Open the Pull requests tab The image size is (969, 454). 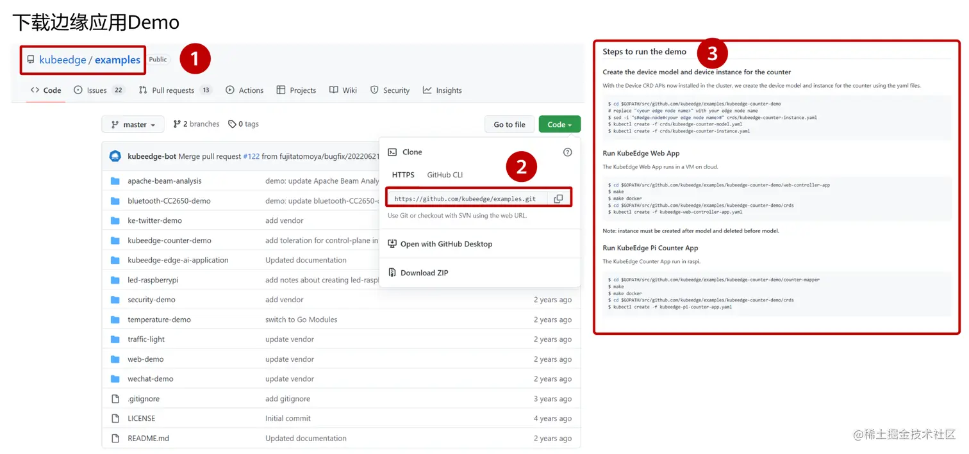click(175, 90)
